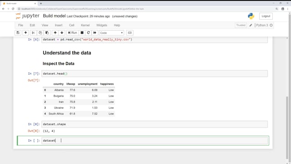Image resolution: width=291 pixels, height=164 pixels.
Task: Click the dataset.head() code cell
Action: click(x=155, y=74)
